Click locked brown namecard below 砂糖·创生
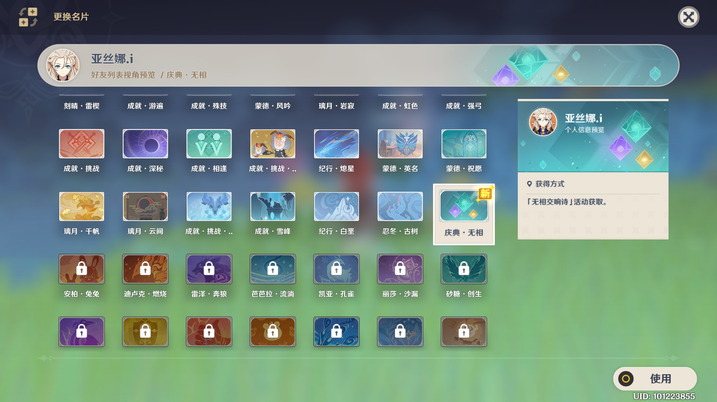 464,332
